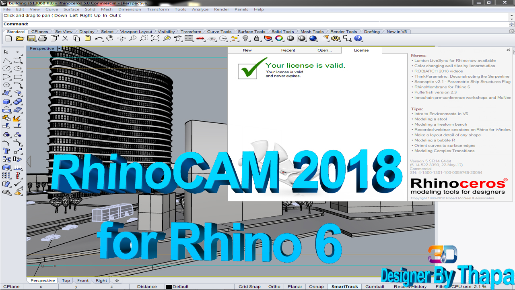Image resolution: width=515 pixels, height=290 pixels.
Task: Switch to the Render Tools toolbar tab
Action: (344, 31)
